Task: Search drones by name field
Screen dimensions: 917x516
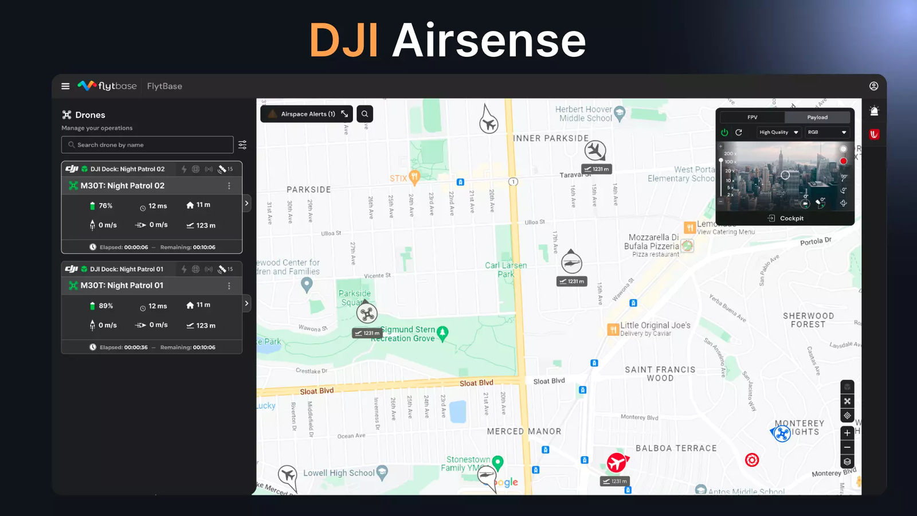Action: [x=147, y=144]
